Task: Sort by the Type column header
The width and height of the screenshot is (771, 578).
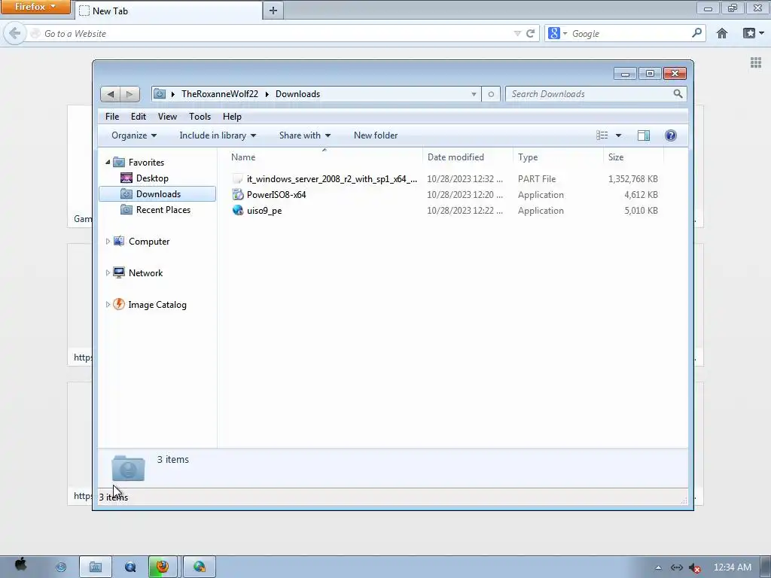Action: pyautogui.click(x=558, y=157)
